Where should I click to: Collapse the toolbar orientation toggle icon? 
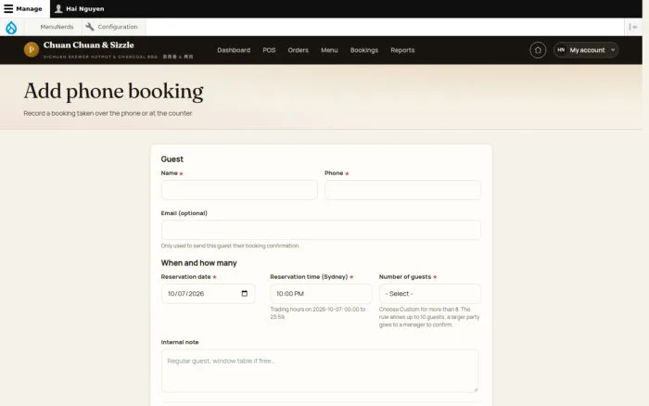coord(633,27)
